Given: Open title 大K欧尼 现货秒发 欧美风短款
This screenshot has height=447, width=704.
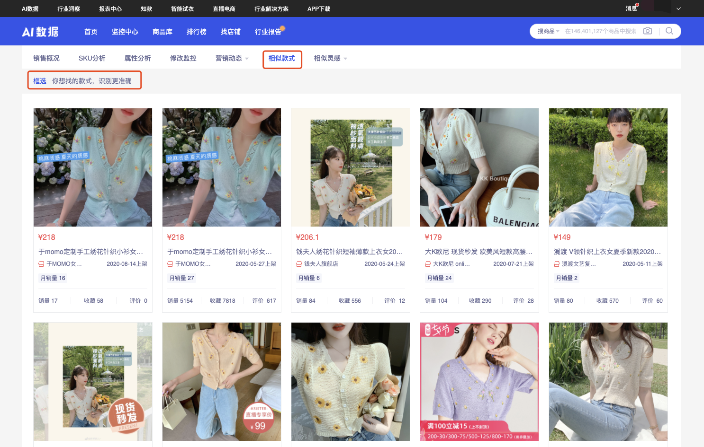Looking at the screenshot, I should (x=478, y=252).
